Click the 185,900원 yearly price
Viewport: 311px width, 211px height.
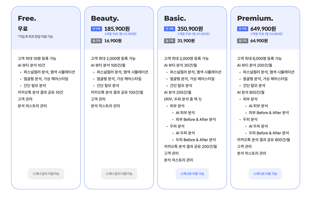pyautogui.click(x=117, y=29)
